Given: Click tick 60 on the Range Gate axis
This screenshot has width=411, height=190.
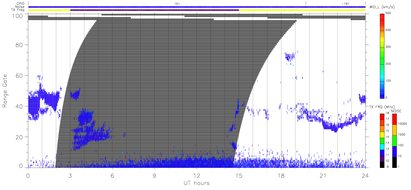Looking at the screenshot, I should (19, 76).
